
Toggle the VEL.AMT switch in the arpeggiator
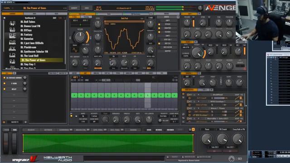[x=160, y=121]
